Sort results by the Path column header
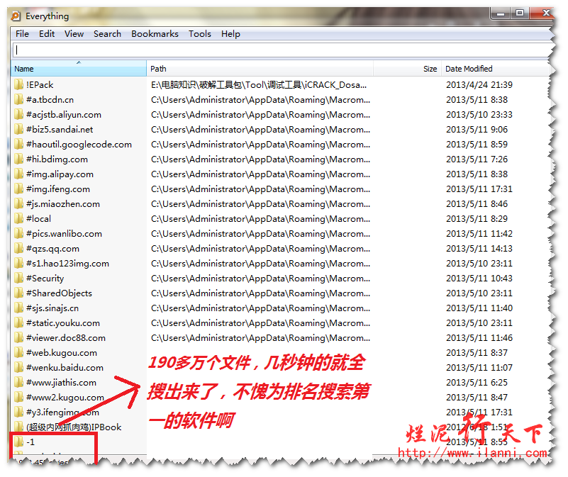 coord(260,69)
